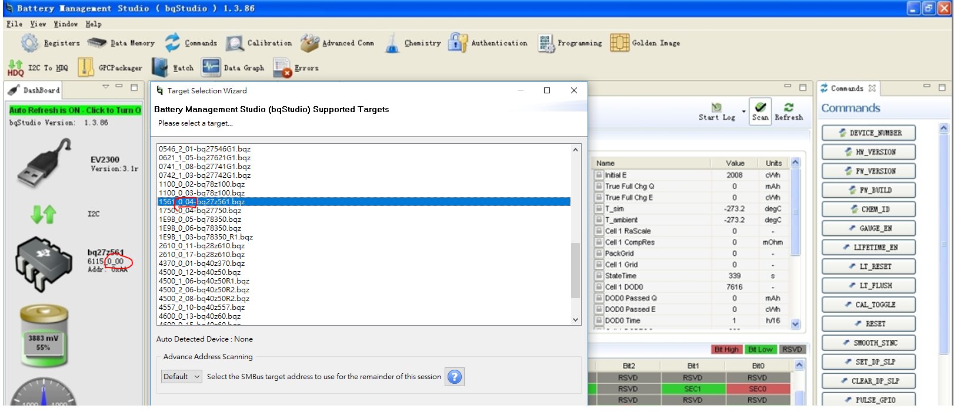This screenshot has height=412, width=954.
Task: Open the File menu
Action: pyautogui.click(x=15, y=24)
